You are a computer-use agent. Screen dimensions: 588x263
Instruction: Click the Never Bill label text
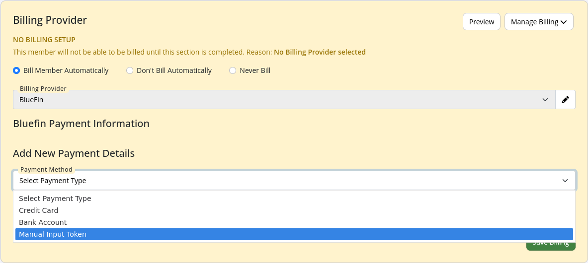coord(255,70)
